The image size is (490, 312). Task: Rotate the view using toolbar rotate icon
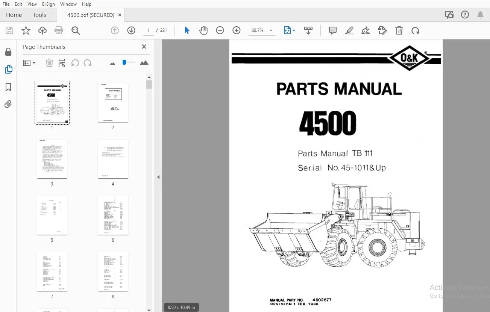(416, 30)
